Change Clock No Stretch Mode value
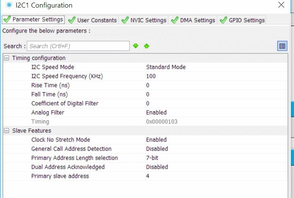 [156, 140]
